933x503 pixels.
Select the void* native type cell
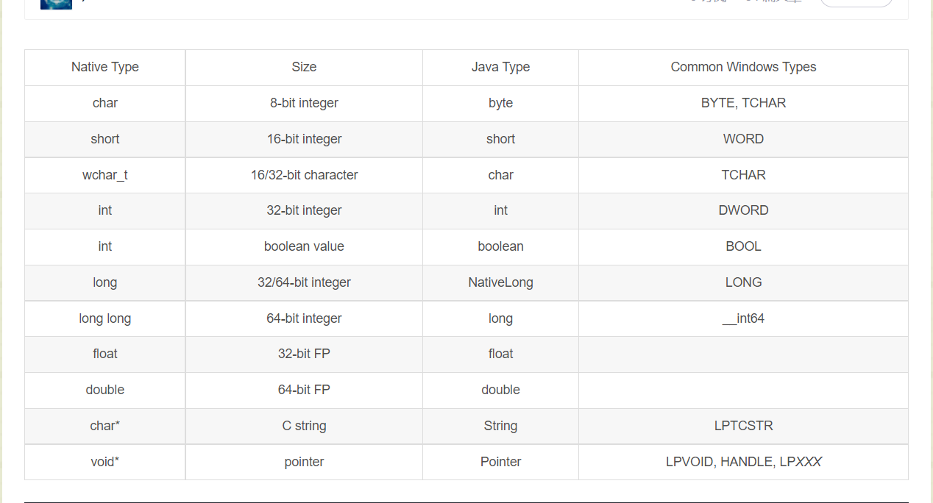[x=105, y=462]
